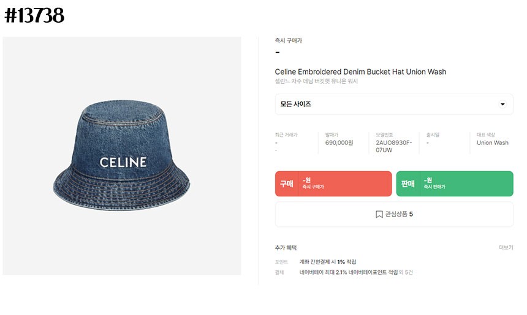Open 더보기 link for additional benefits
Image resolution: width=527 pixels, height=315 pixels.
[x=506, y=248]
